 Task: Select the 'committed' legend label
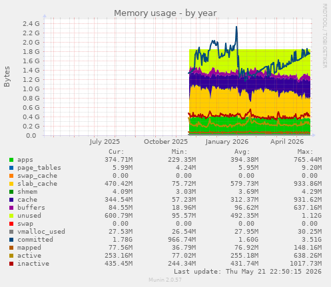tap(35, 240)
